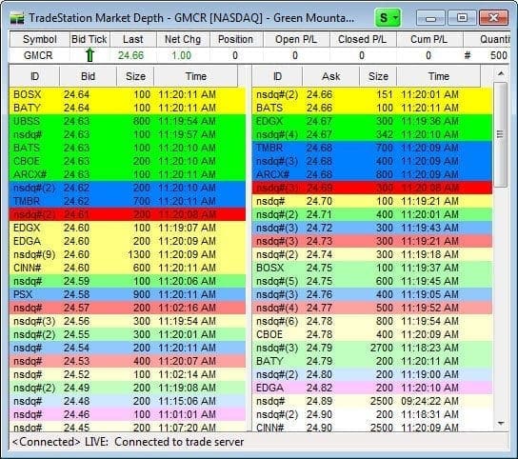This screenshot has height=459, width=518.
Task: Click the vertical scrollbar thumb
Action: tap(500, 134)
